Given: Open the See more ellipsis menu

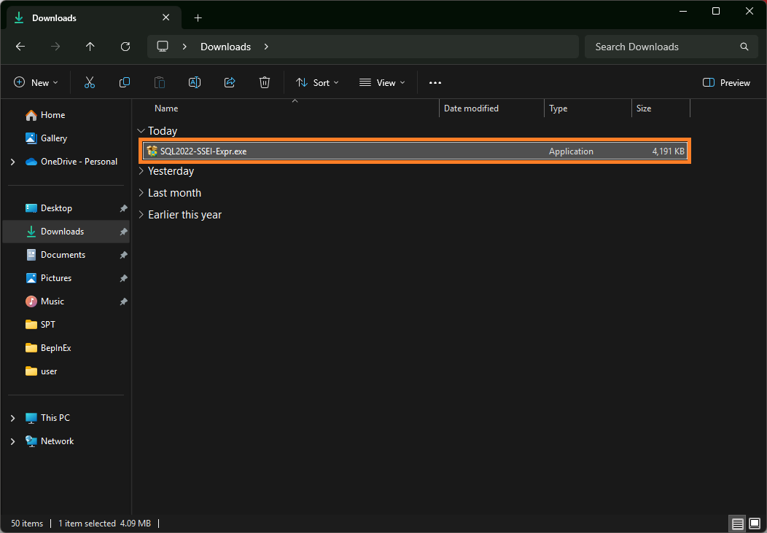Looking at the screenshot, I should 435,83.
